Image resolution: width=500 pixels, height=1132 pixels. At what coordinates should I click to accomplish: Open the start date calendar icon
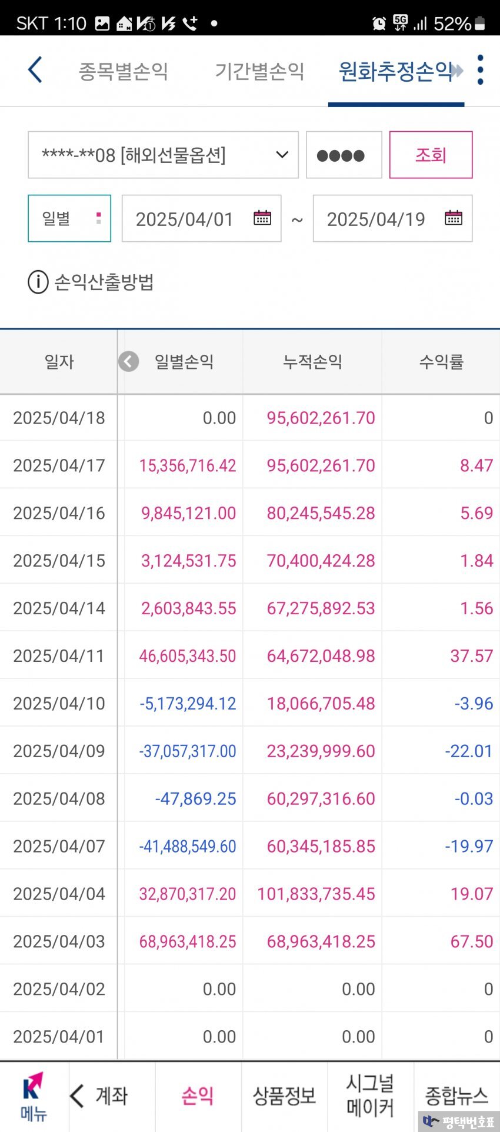[262, 218]
